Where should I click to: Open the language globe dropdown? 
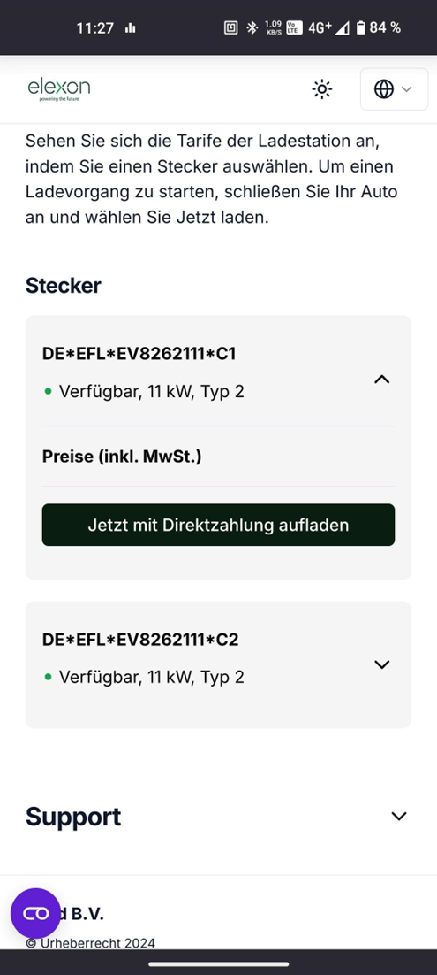[x=394, y=89]
